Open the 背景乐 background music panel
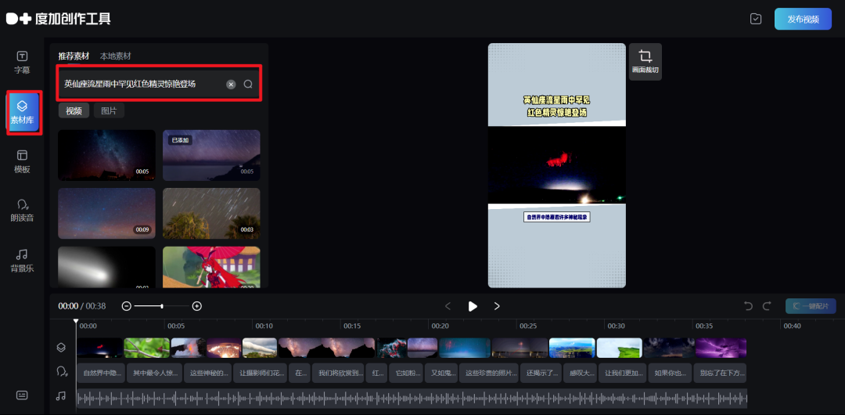Image resolution: width=845 pixels, height=415 pixels. 22,261
